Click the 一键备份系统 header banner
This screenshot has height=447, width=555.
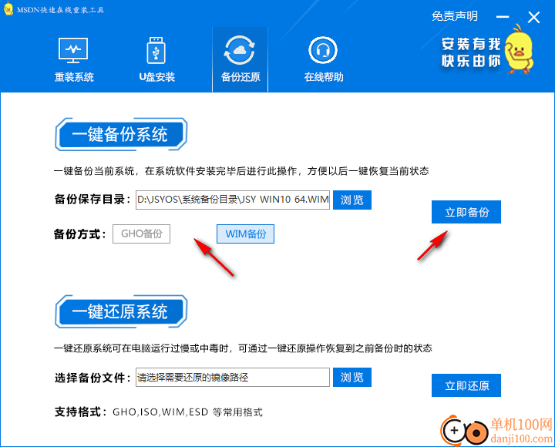[x=121, y=135]
